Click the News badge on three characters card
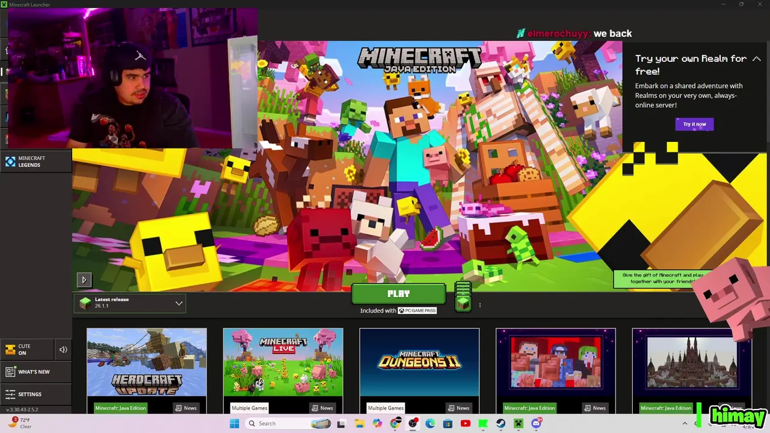The width and height of the screenshot is (770, 433). point(595,408)
